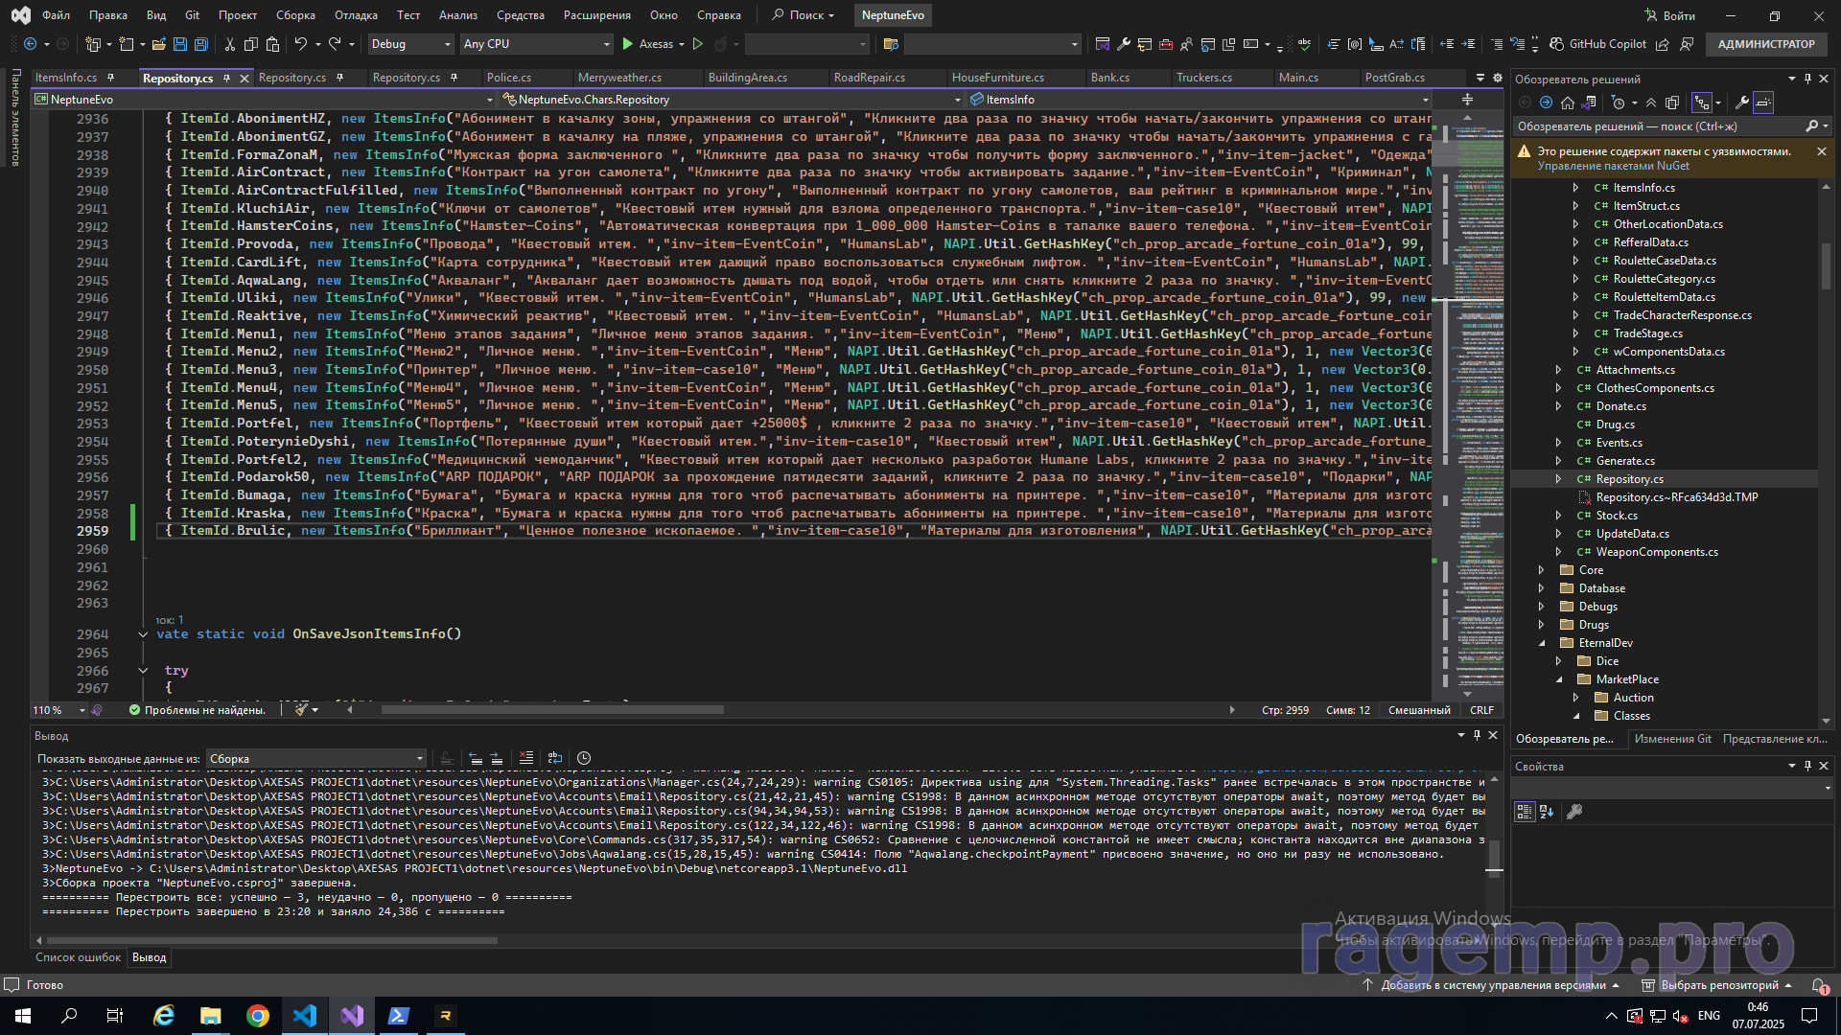Click Home icon in Solution Explorer toolbar
The image size is (1841, 1035).
pyautogui.click(x=1568, y=103)
